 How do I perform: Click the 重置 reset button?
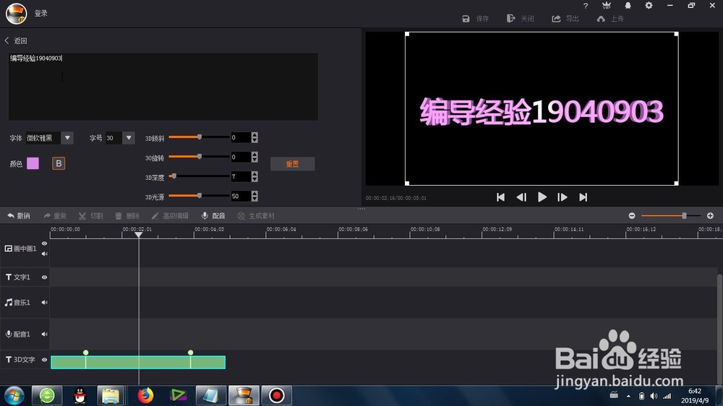pos(292,163)
